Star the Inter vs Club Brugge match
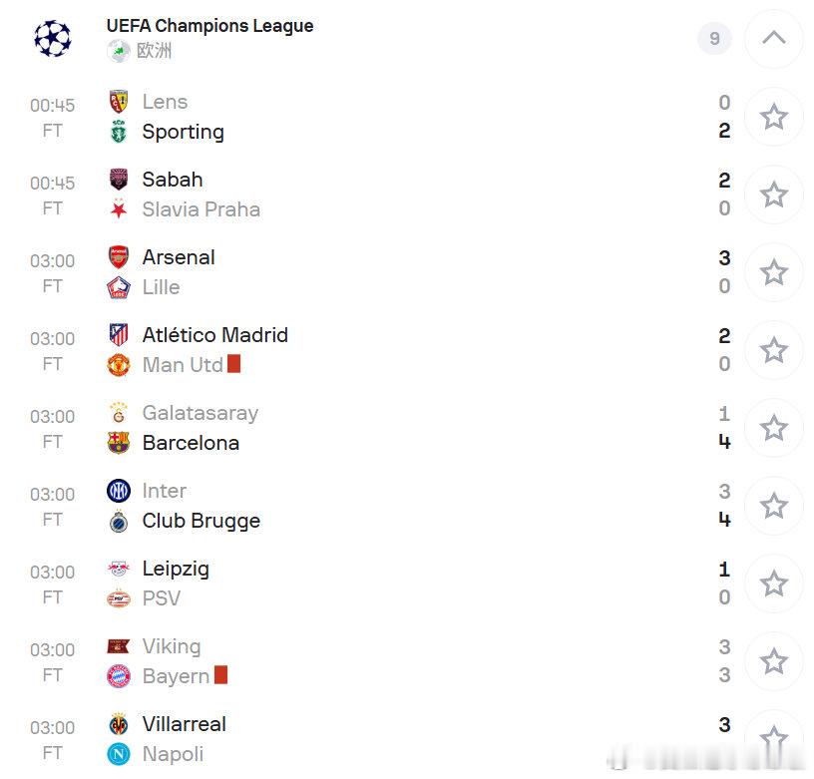814x779 pixels. click(x=773, y=506)
